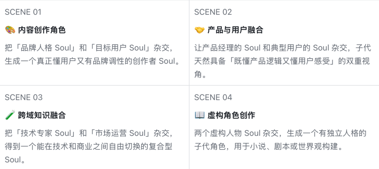Click the paragraph starting with 让产品经理的 Soul

pyautogui.click(x=283, y=61)
